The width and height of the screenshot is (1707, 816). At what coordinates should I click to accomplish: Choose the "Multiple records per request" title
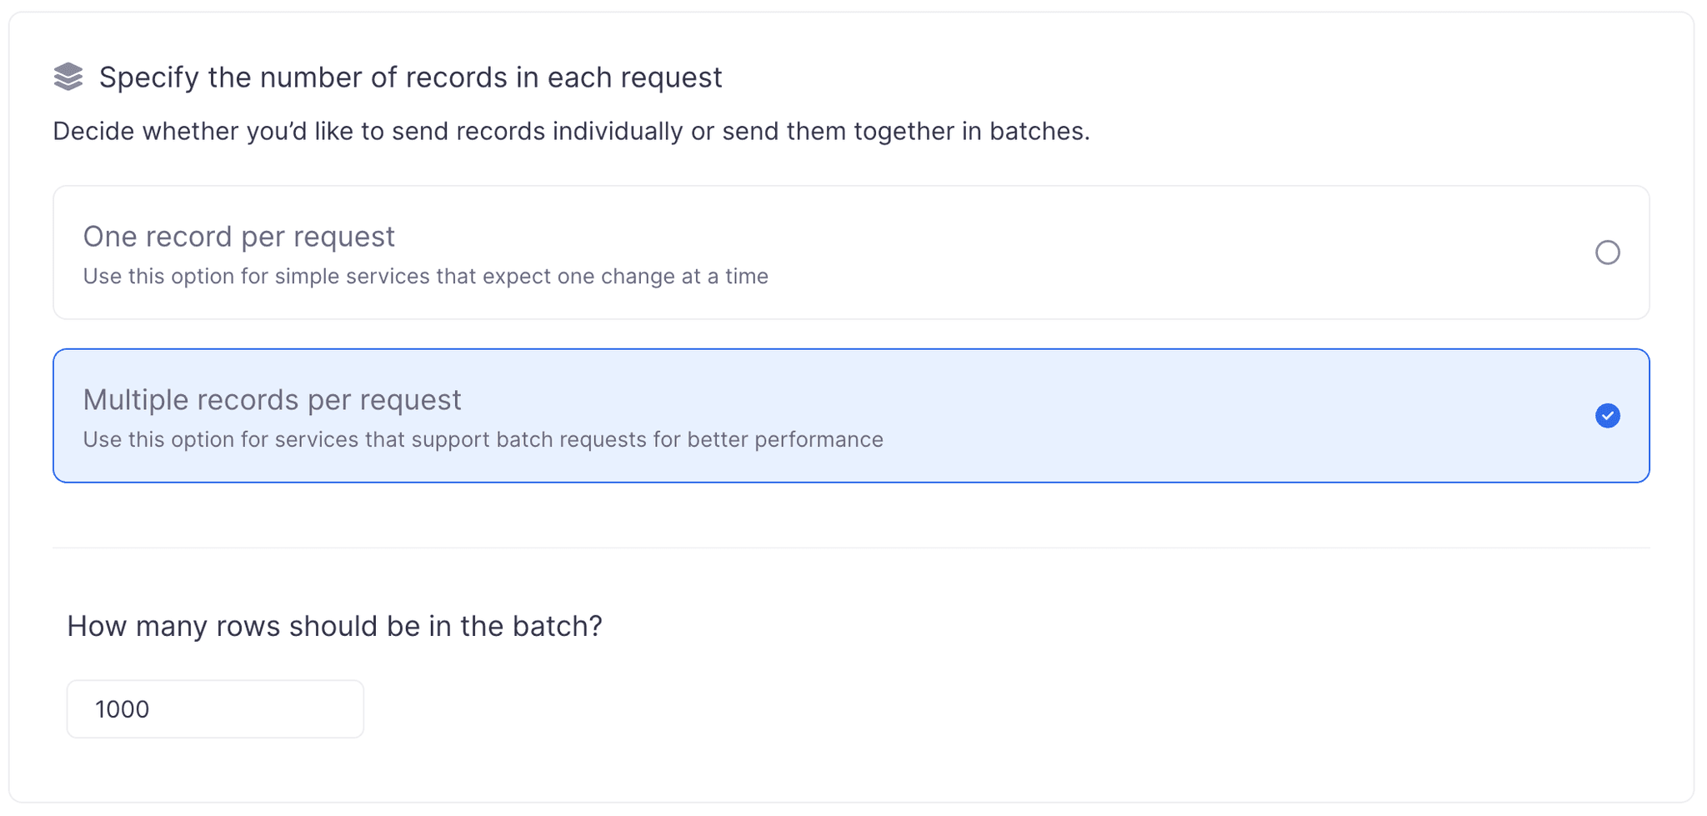272,400
